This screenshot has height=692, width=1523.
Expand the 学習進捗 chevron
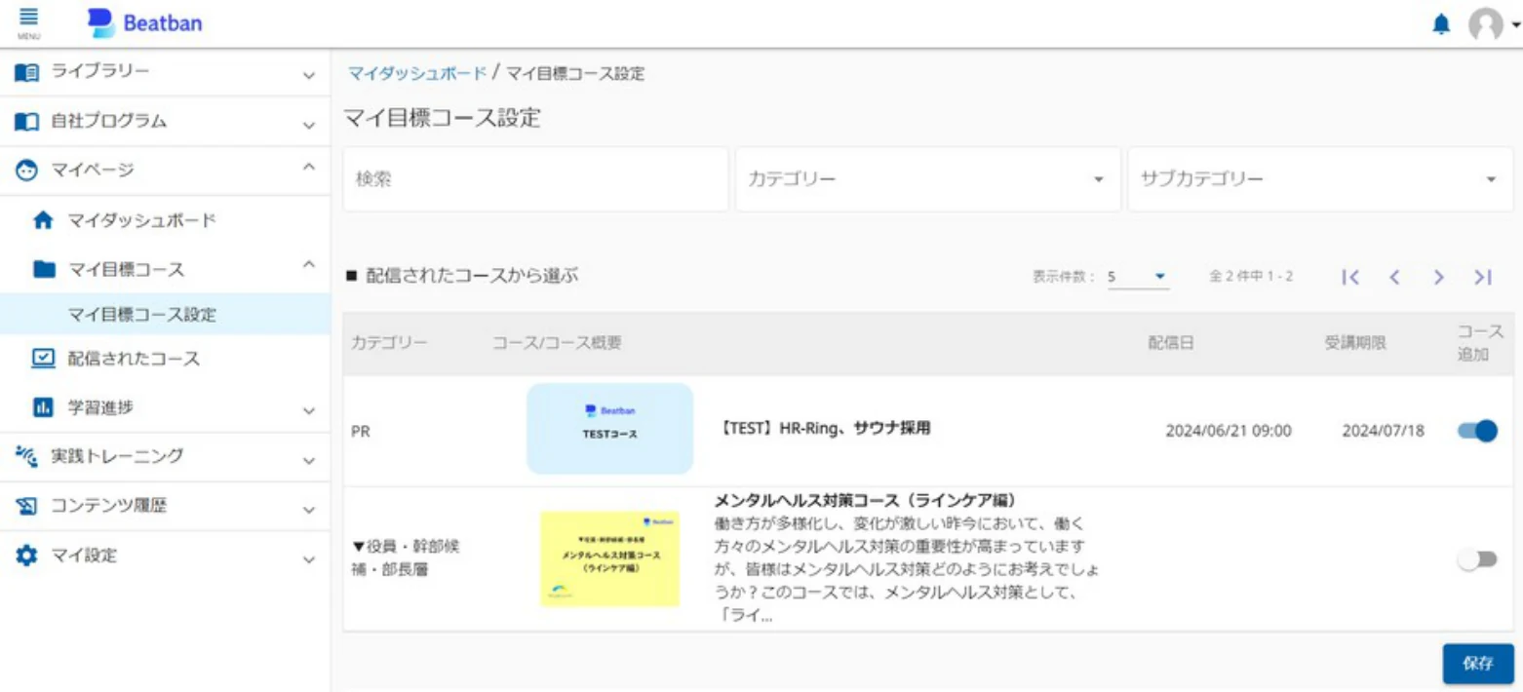coord(309,410)
